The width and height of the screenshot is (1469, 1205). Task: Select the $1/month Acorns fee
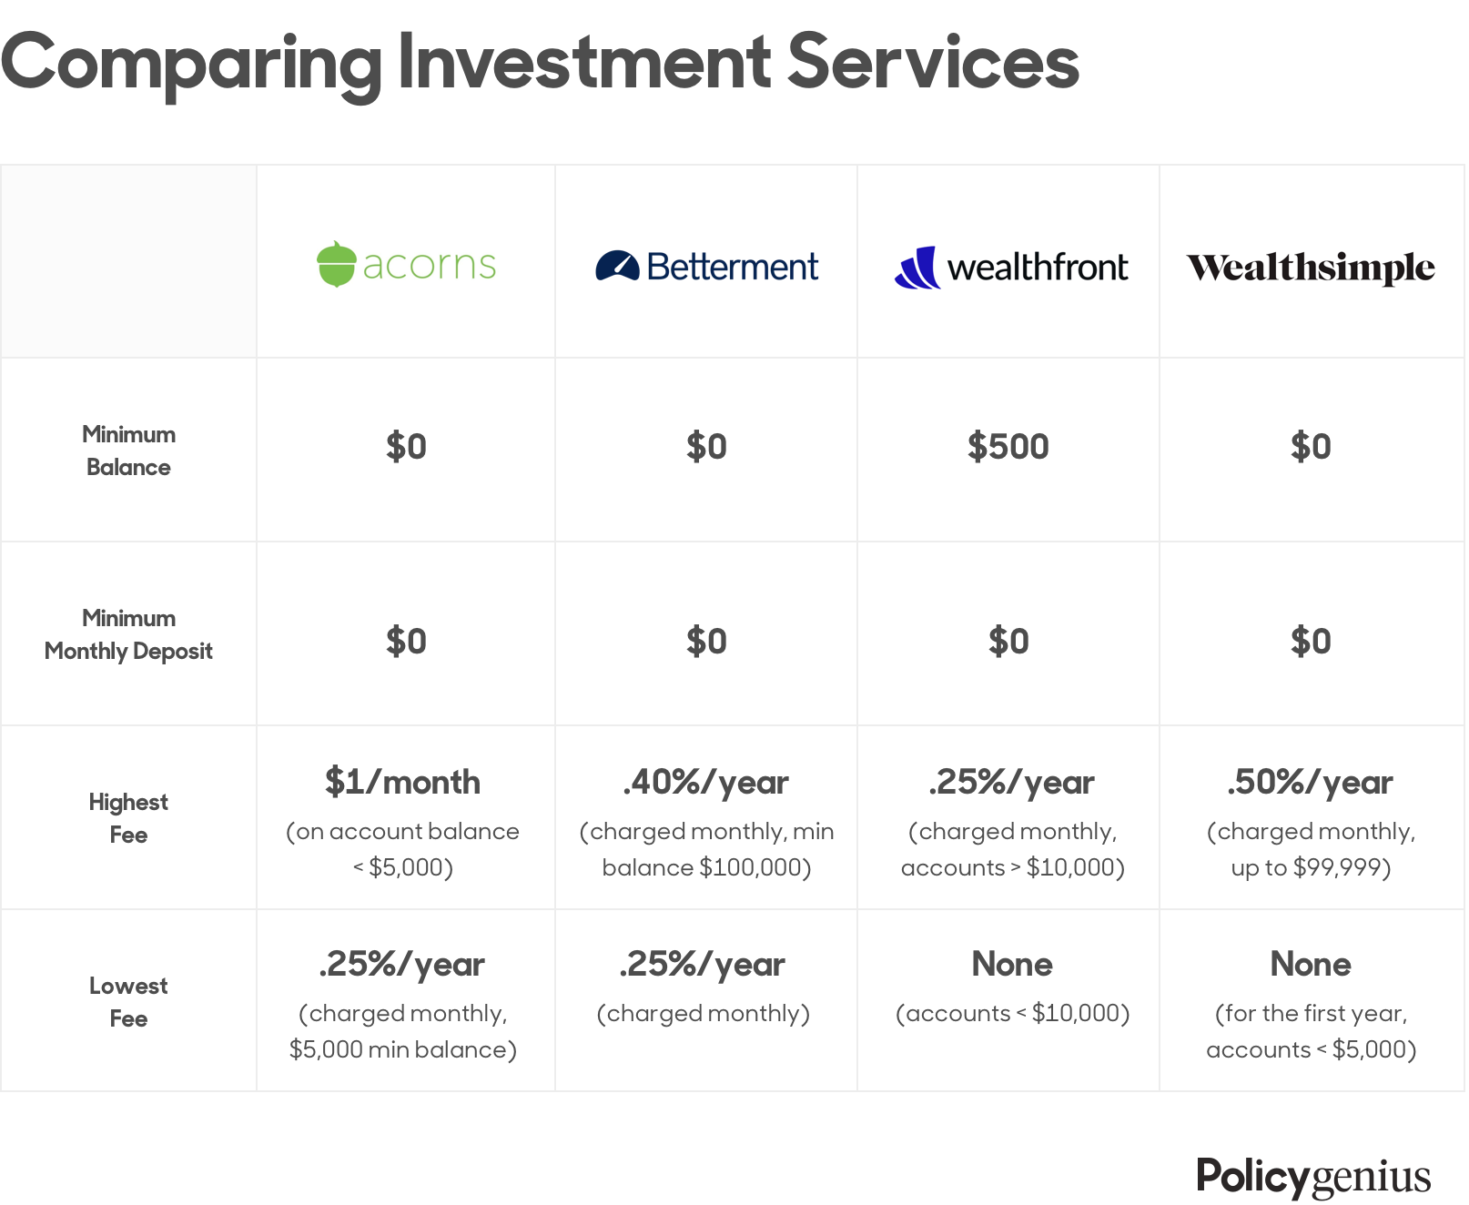[402, 783]
